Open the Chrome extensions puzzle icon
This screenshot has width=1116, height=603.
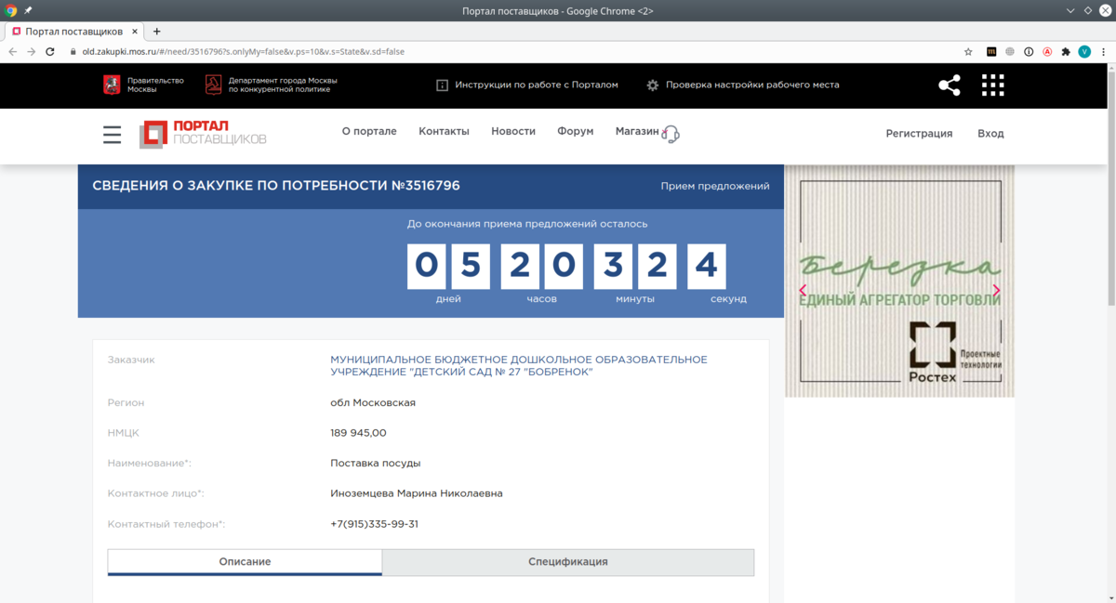pos(1066,52)
